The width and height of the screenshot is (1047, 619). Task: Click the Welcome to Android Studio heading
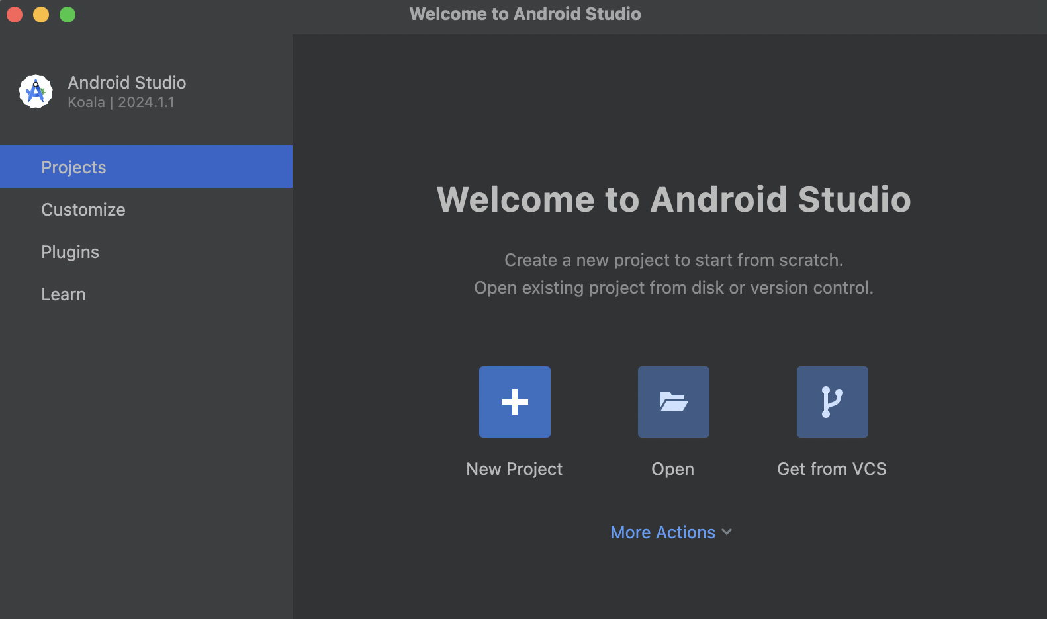point(674,199)
